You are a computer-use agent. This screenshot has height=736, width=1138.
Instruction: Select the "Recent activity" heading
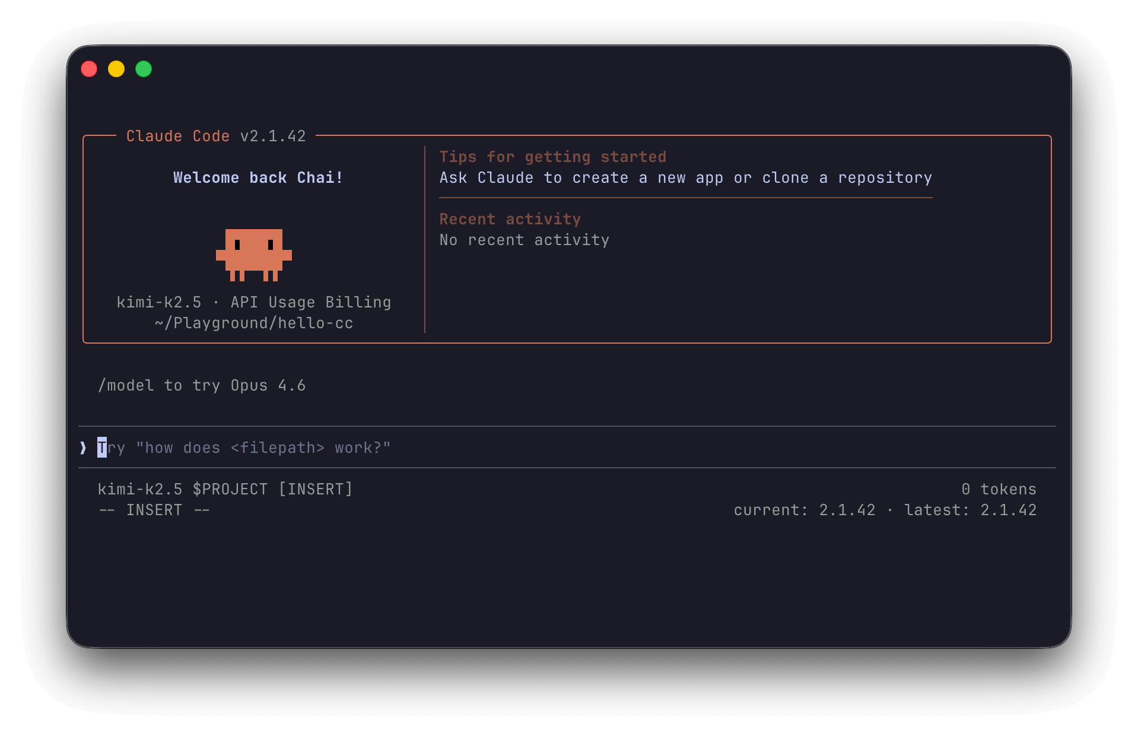coord(510,220)
